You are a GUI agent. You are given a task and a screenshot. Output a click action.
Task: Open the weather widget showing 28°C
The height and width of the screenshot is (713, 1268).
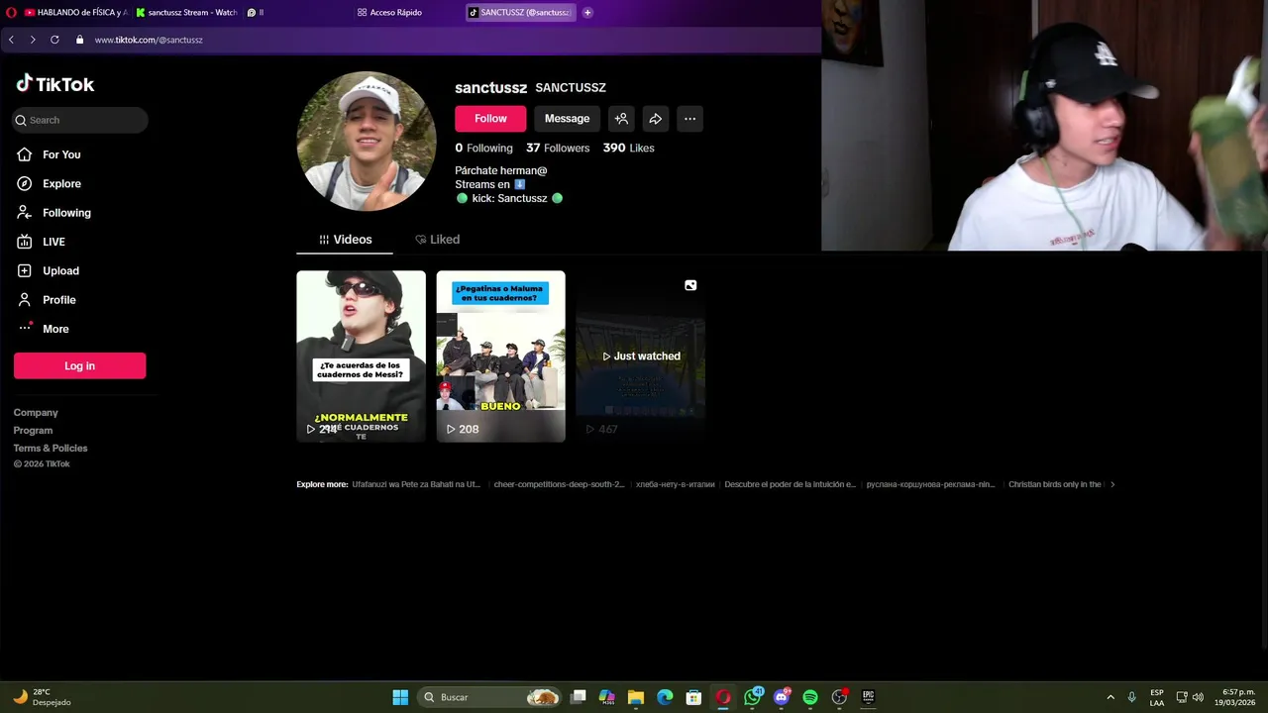(42, 697)
